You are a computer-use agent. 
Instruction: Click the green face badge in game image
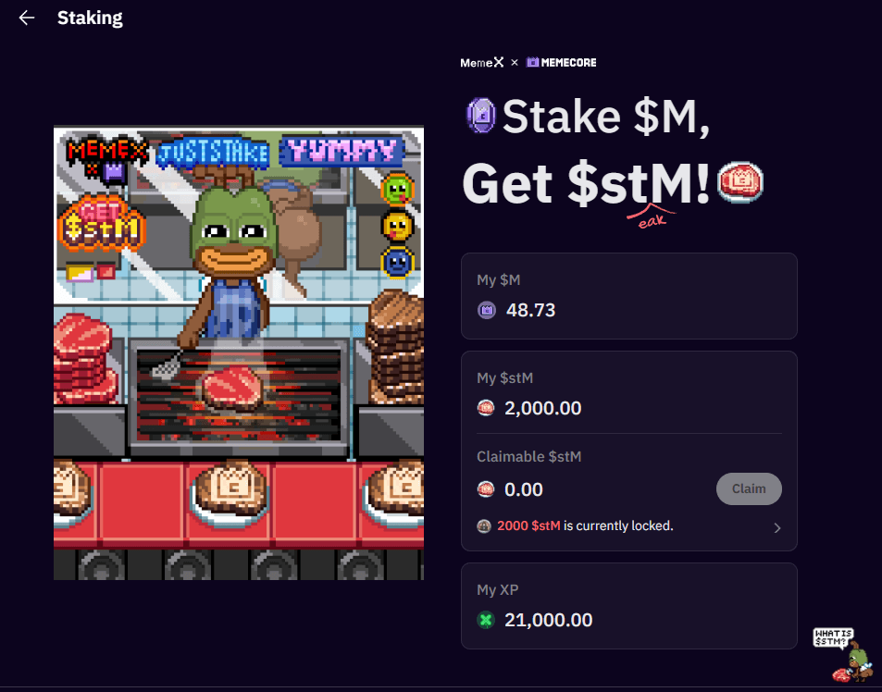[398, 190]
